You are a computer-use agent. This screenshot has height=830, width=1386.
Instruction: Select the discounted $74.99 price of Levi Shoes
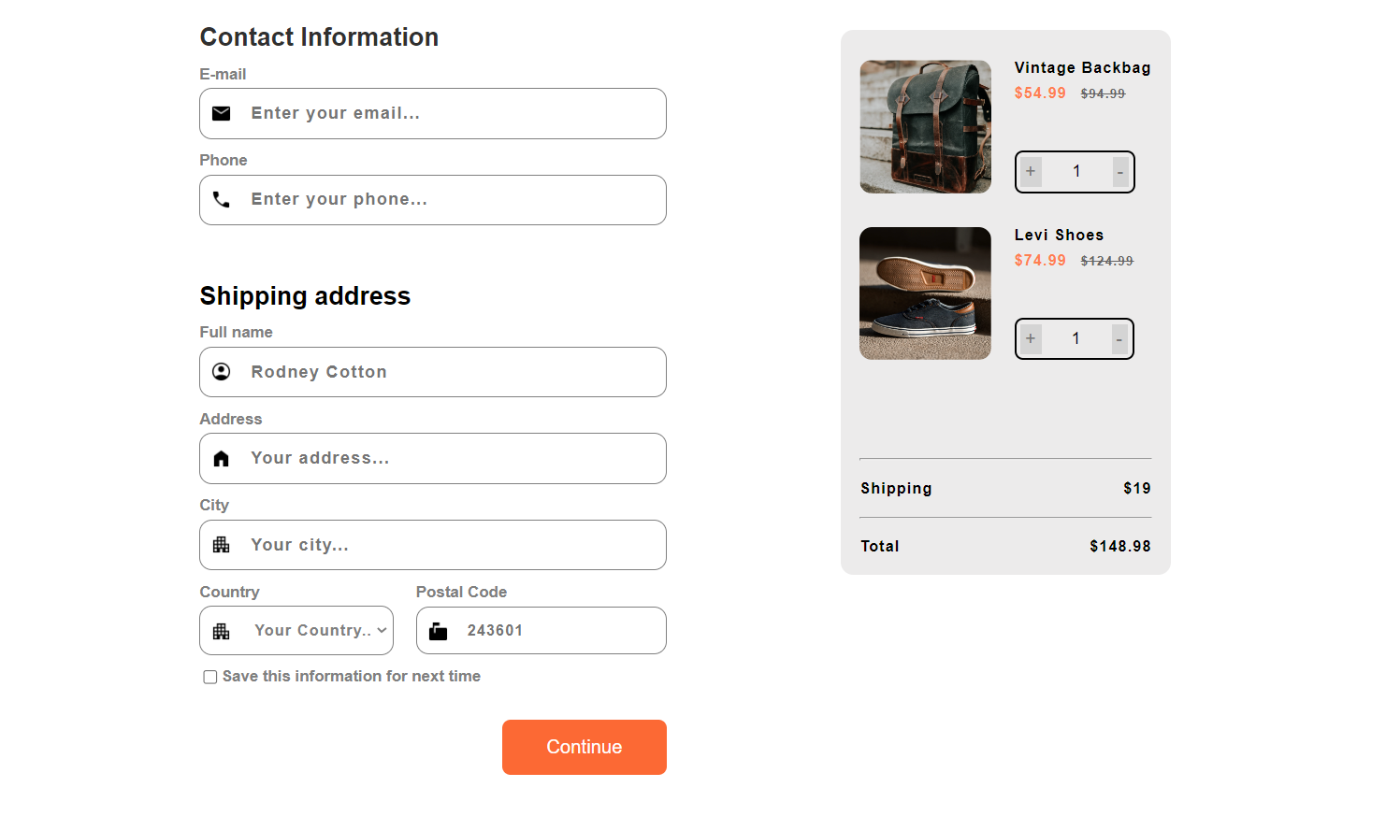1040,260
